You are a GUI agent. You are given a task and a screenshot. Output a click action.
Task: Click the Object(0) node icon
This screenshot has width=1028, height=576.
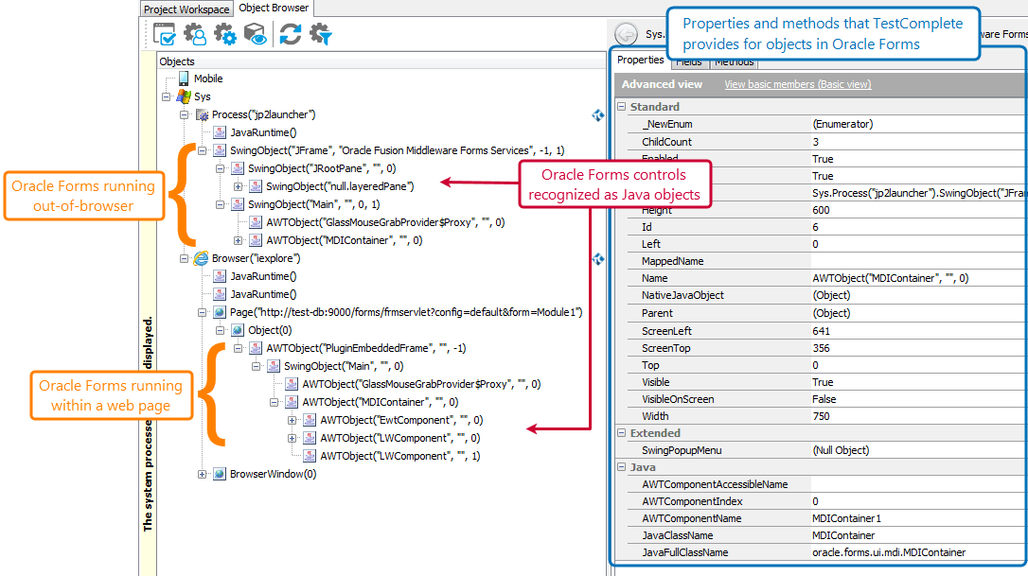(x=238, y=330)
